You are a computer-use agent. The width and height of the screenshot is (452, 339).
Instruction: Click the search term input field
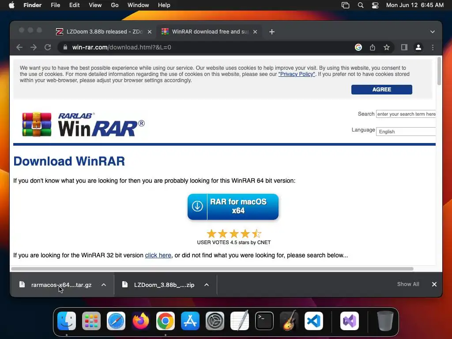(406, 114)
